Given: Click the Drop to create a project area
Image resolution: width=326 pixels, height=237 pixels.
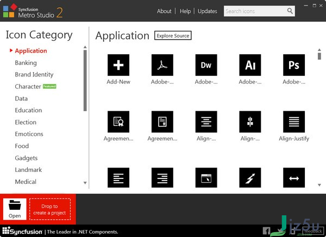Looking at the screenshot, I should pos(50,209).
